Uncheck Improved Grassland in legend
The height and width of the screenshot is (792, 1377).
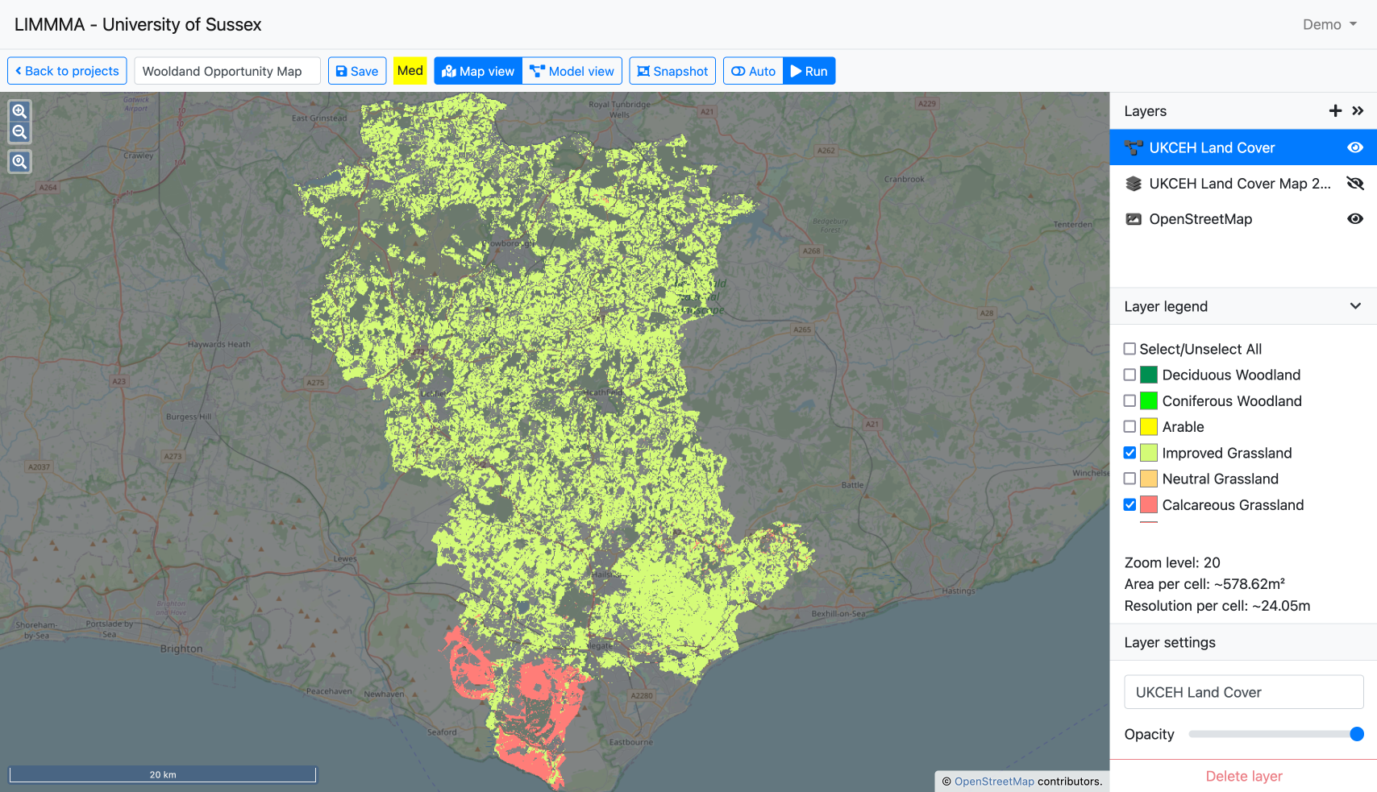pyautogui.click(x=1129, y=453)
